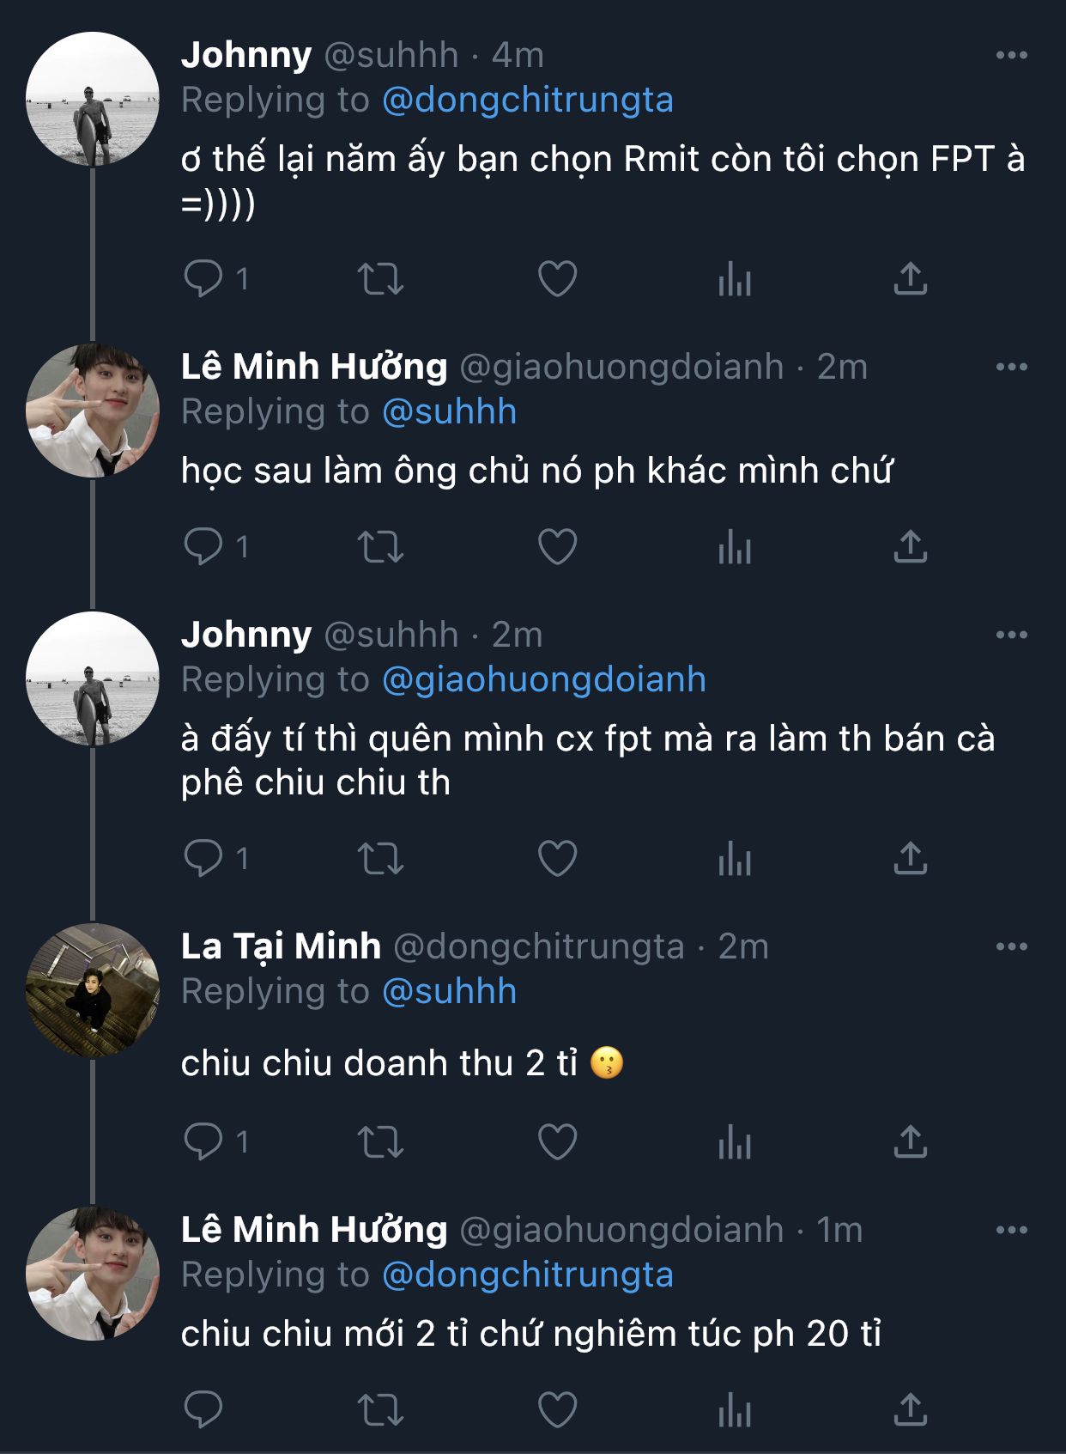Retweet the last tweet by Lê Minh Hưởng
The width and height of the screenshot is (1066, 1454).
[380, 1409]
